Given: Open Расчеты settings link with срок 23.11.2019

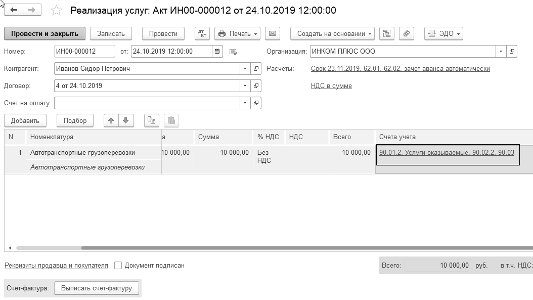Looking at the screenshot, I should click(x=400, y=69).
